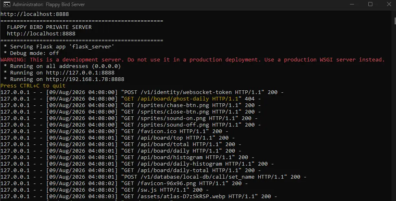Click 'Serving Flask app flask_server' line
This screenshot has height=201, width=396.
(59, 47)
